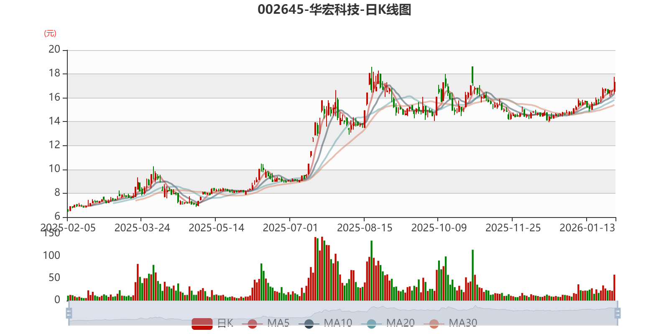Click the 14 price axis label
Screen dimensions: 669x334
[x=54, y=121]
